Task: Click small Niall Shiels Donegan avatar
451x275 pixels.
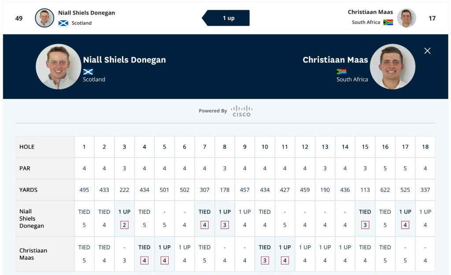Action: click(44, 18)
